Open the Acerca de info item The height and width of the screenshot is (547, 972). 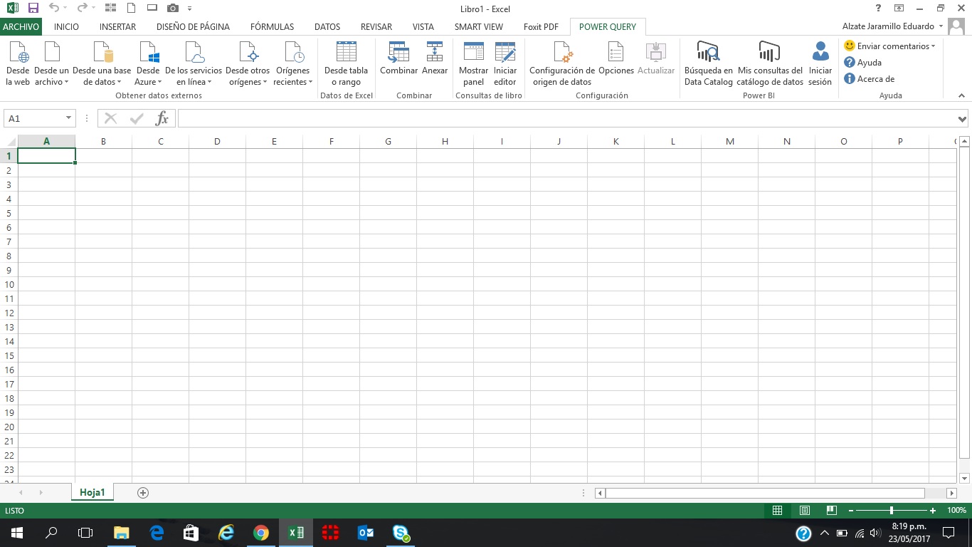[869, 79]
